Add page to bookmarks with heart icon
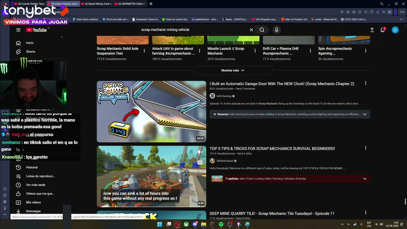 tap(372, 12)
